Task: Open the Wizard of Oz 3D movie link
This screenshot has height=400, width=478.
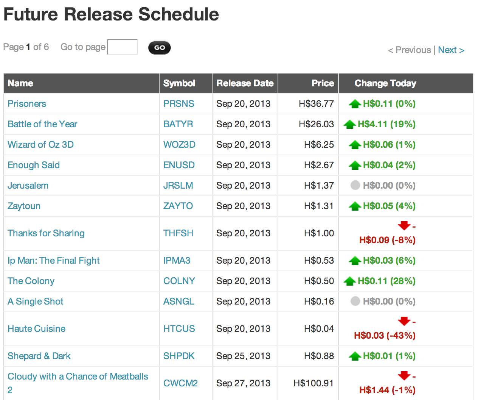Action: (40, 145)
